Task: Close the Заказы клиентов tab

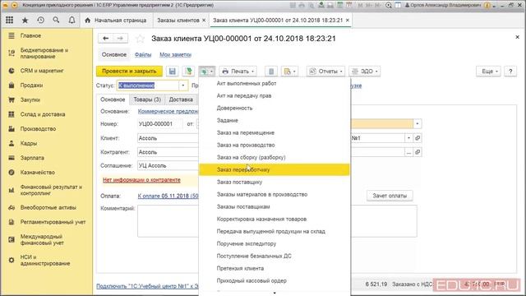Action: (x=204, y=20)
